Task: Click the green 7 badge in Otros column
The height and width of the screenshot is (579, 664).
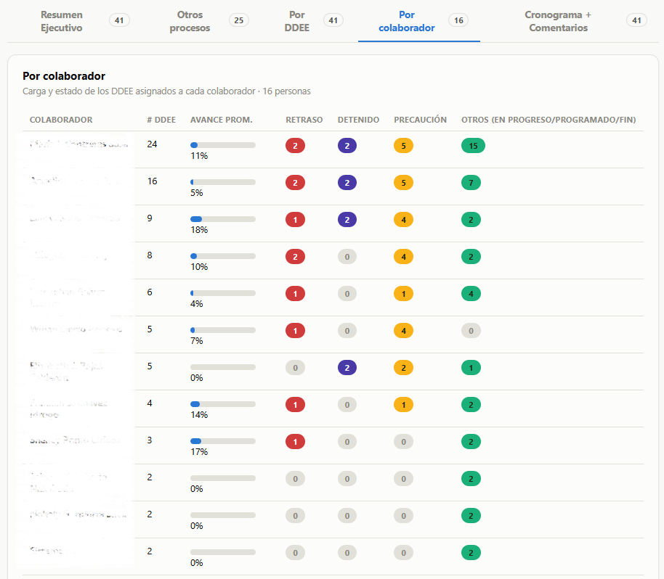Action: (x=471, y=183)
